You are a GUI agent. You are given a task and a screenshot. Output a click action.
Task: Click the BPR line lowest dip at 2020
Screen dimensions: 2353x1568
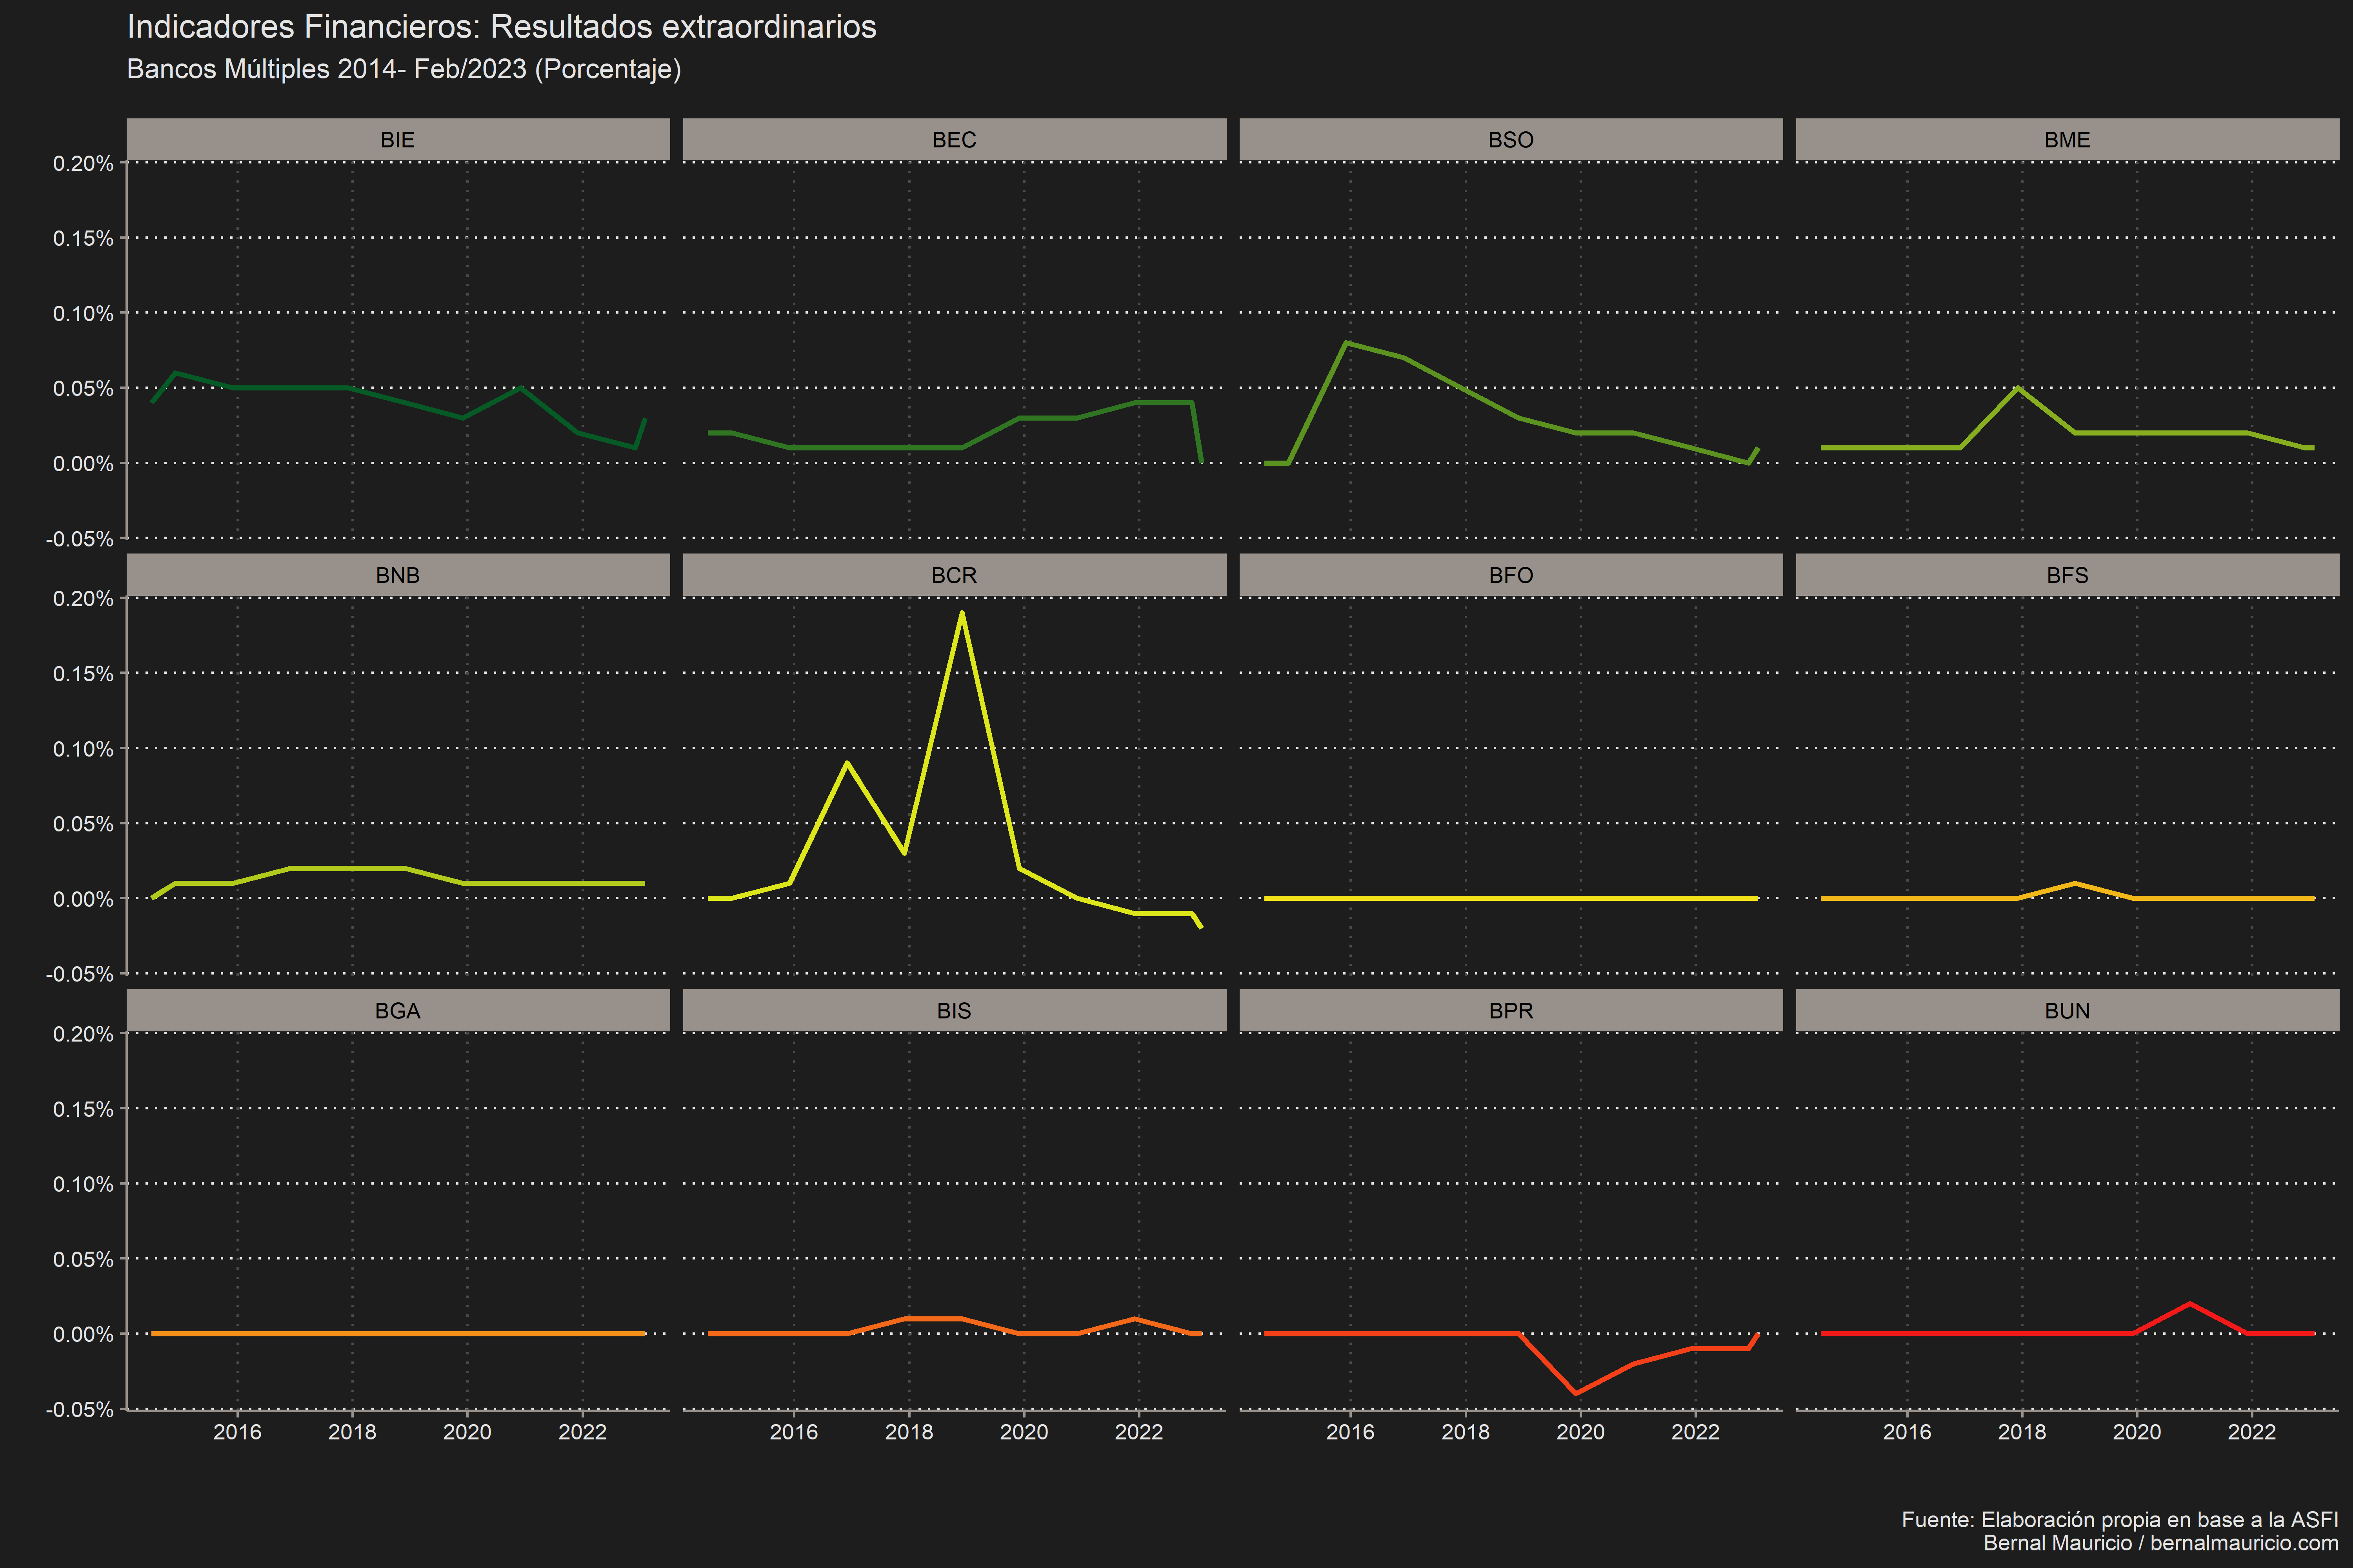pyautogui.click(x=1577, y=1393)
